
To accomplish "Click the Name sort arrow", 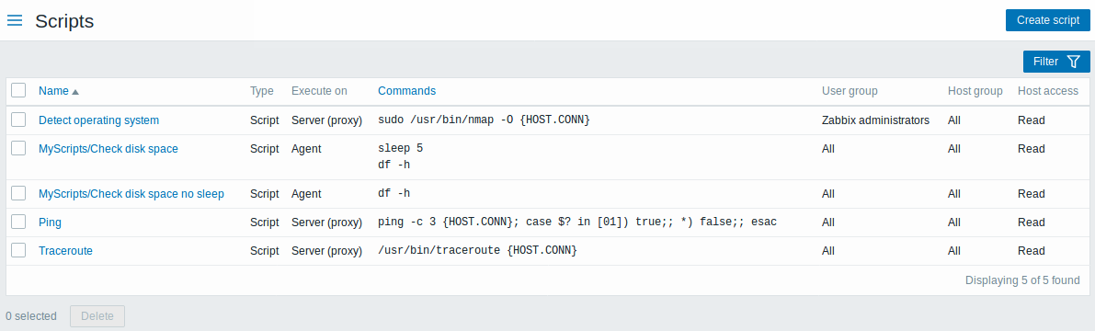I will (x=75, y=91).
